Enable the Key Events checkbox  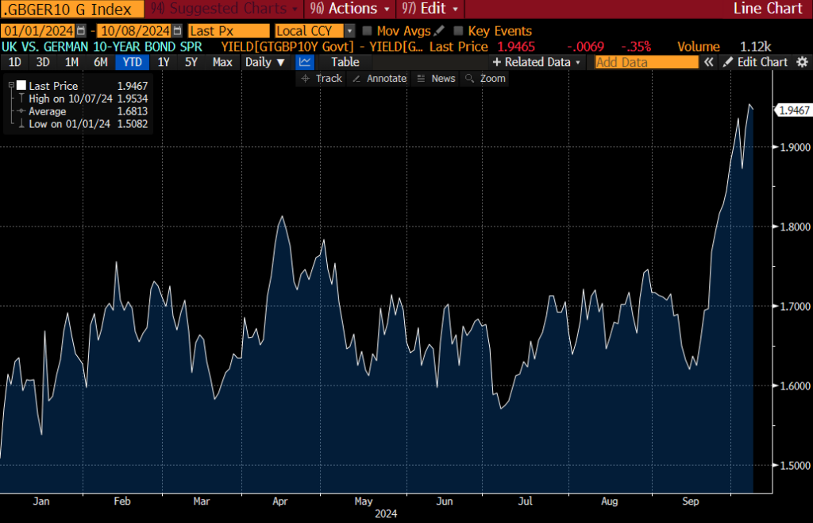coord(458,31)
